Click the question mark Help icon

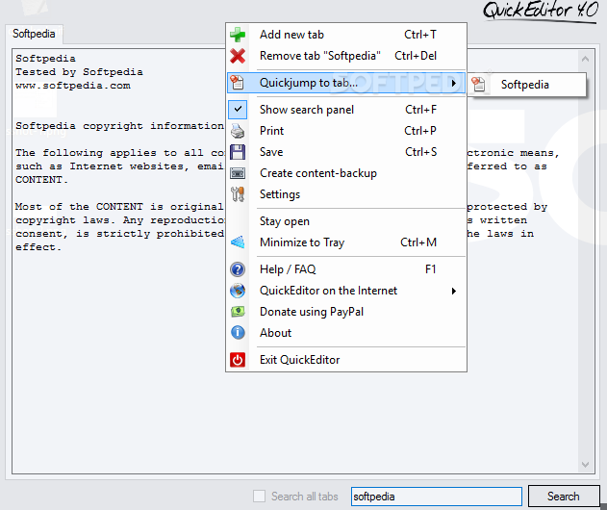pyautogui.click(x=238, y=269)
